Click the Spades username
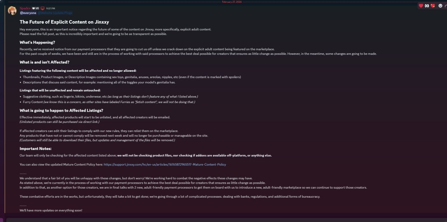447x222 pixels. click(x=25, y=8)
